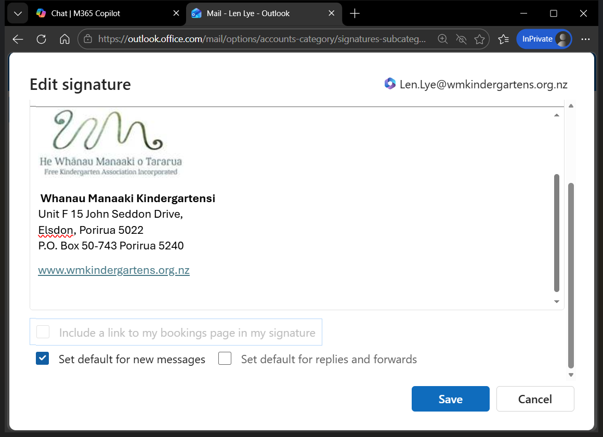The image size is (603, 437).
Task: Go to the browser home page
Action: (x=64, y=39)
